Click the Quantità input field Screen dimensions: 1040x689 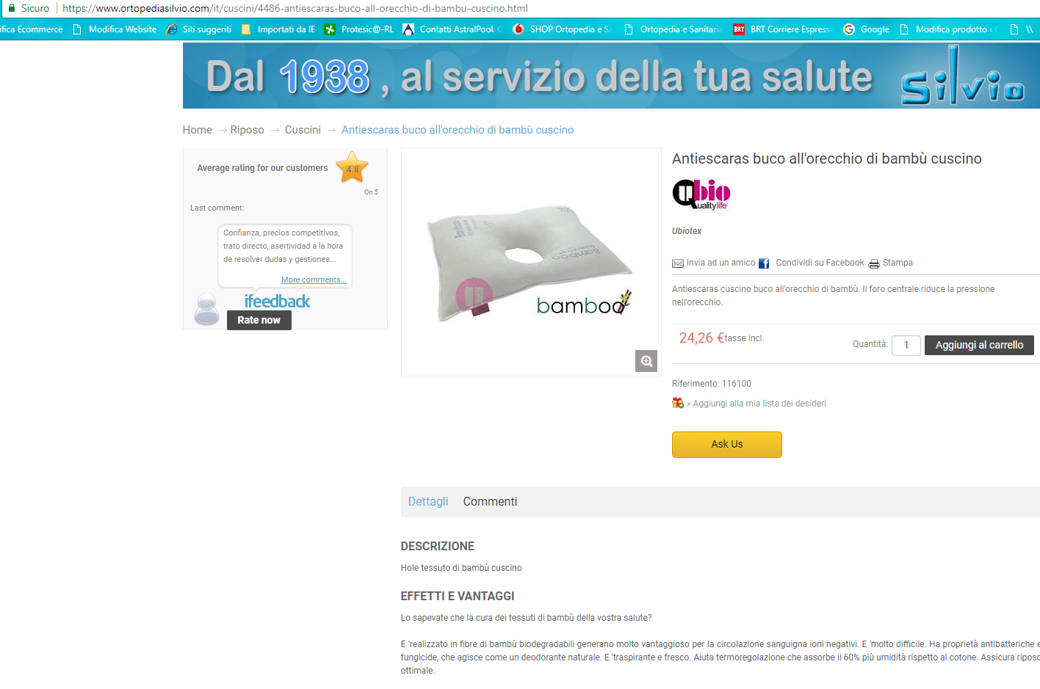[906, 345]
